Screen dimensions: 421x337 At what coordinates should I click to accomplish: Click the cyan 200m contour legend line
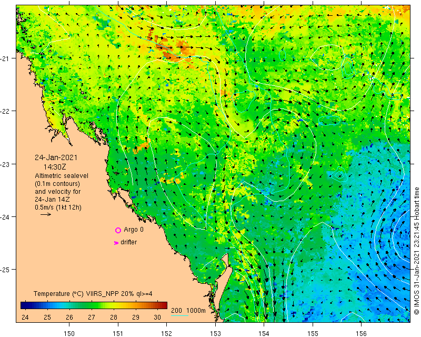tap(179, 315)
